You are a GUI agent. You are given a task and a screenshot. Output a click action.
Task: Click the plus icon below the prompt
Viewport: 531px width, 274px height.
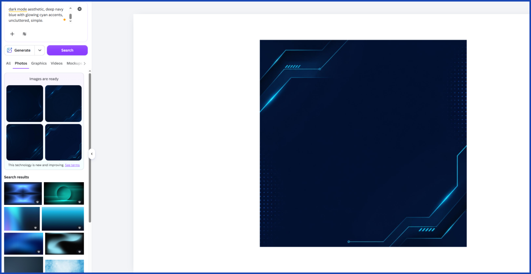pyautogui.click(x=12, y=34)
